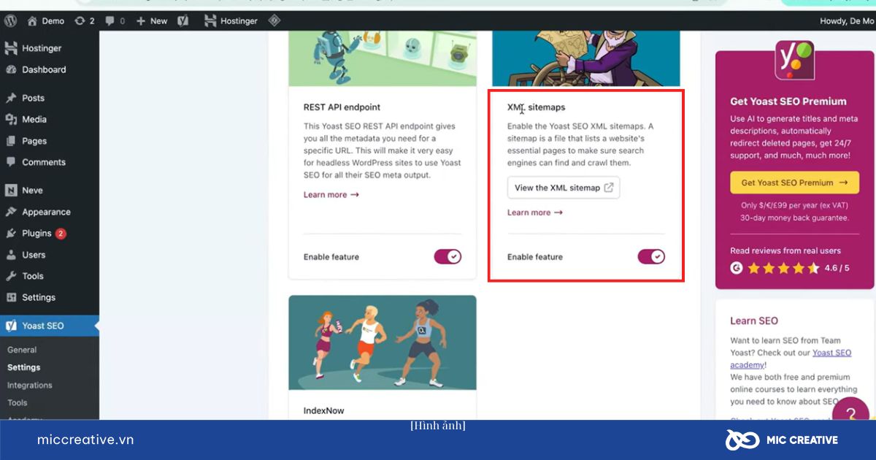Click the diamond icon in admin bar
The width and height of the screenshot is (876, 460).
[274, 20]
